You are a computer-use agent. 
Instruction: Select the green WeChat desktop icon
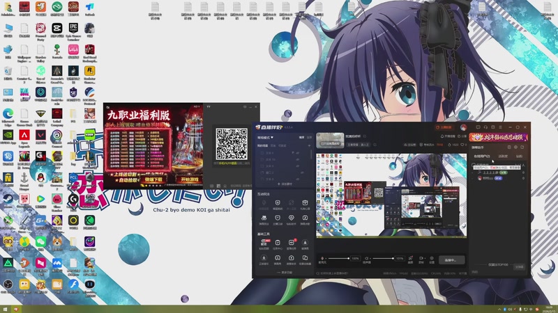coord(40,241)
